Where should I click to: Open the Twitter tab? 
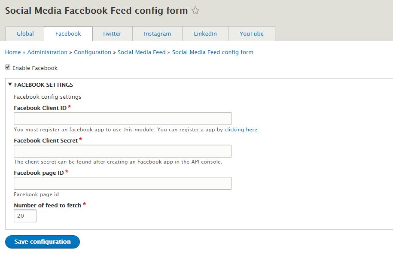[x=112, y=33]
